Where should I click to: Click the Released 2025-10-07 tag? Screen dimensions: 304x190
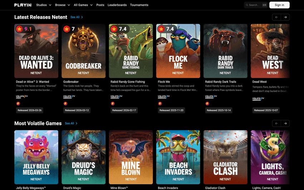point(266,110)
